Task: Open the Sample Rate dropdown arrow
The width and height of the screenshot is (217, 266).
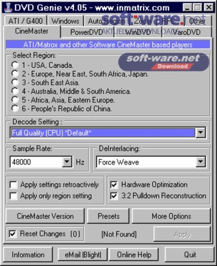Action: coord(67,162)
